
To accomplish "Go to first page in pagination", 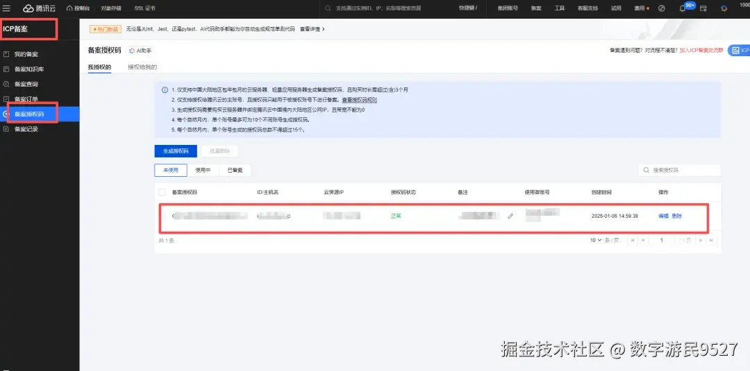I will click(x=633, y=240).
